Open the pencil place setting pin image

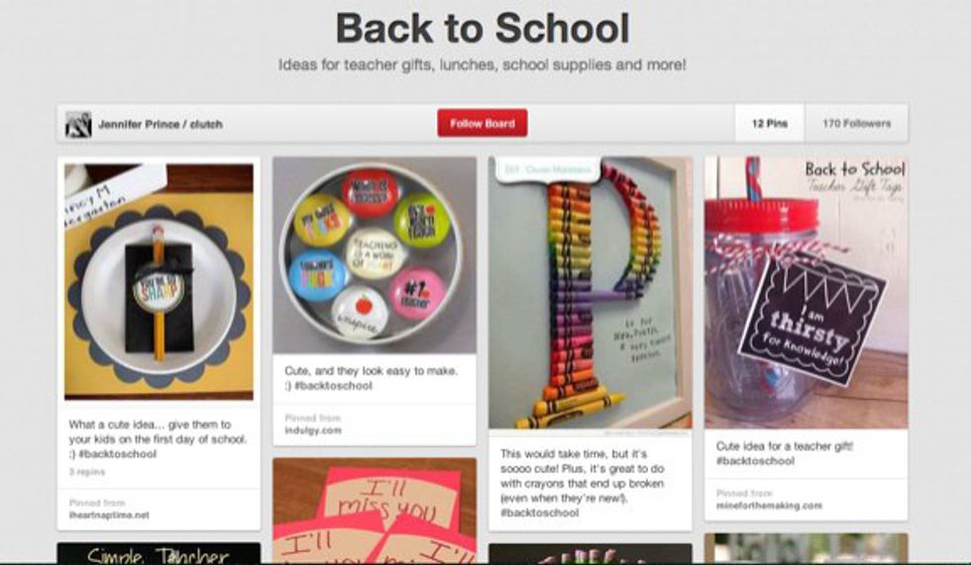coord(159,282)
